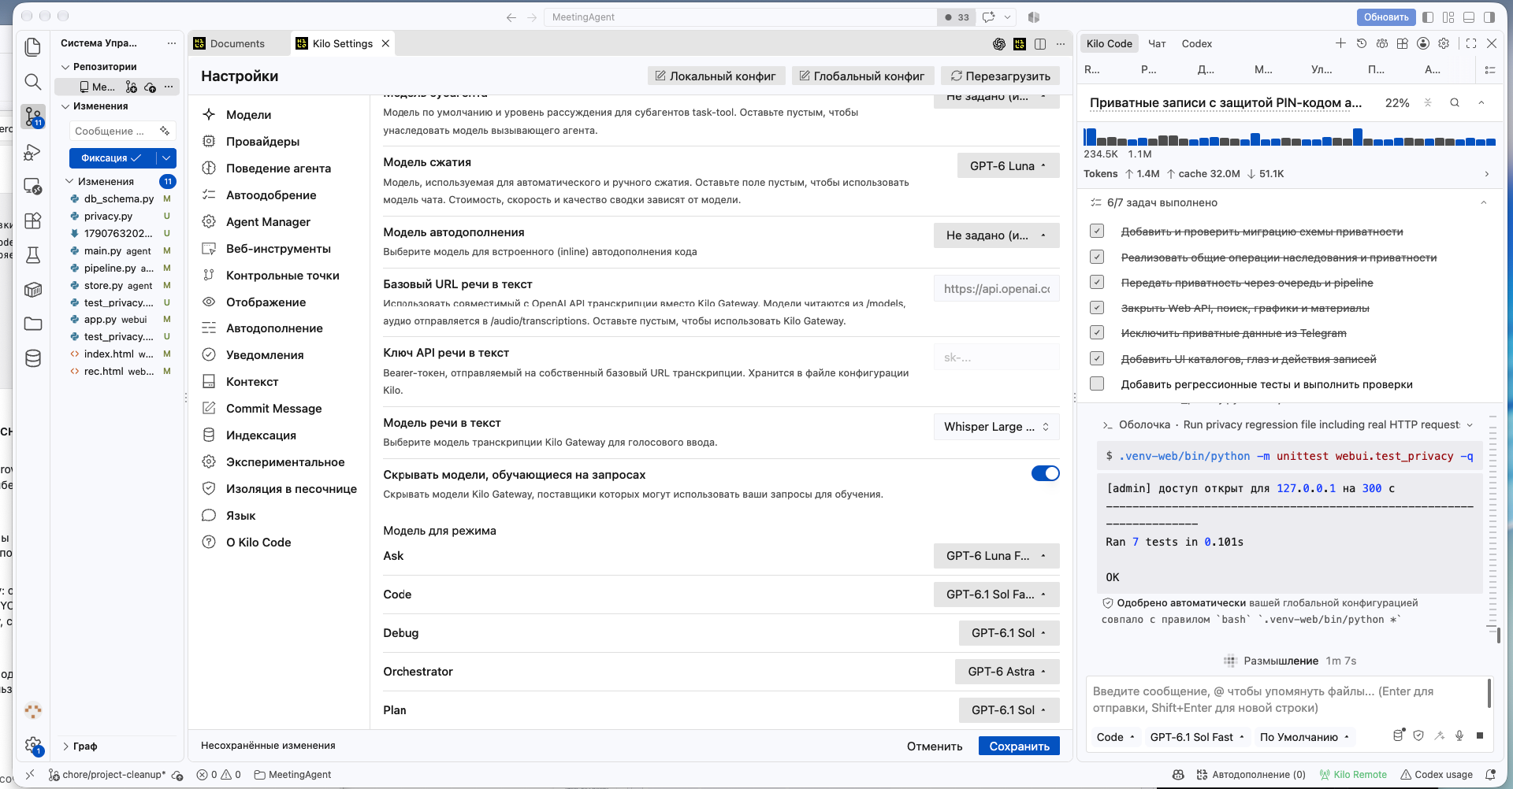This screenshot has height=789, width=1513.
Task: Search within the current Kilo task
Action: 1455,102
